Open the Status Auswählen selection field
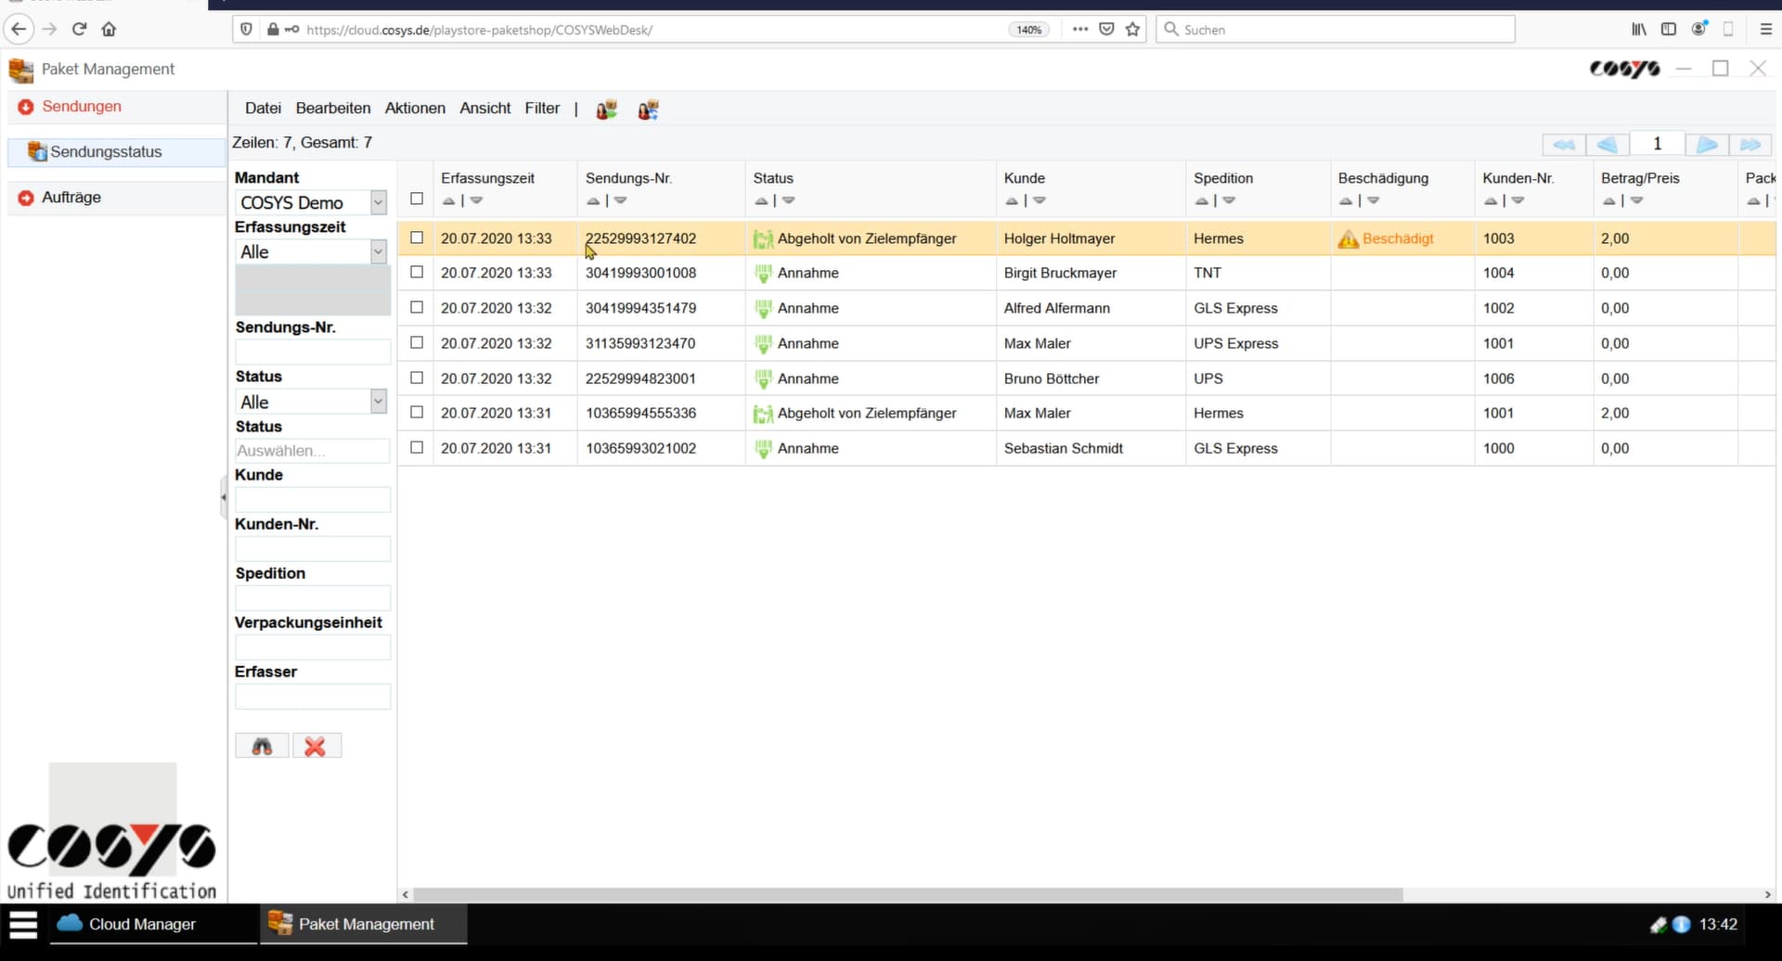Viewport: 1782px width, 961px height. pyautogui.click(x=312, y=451)
